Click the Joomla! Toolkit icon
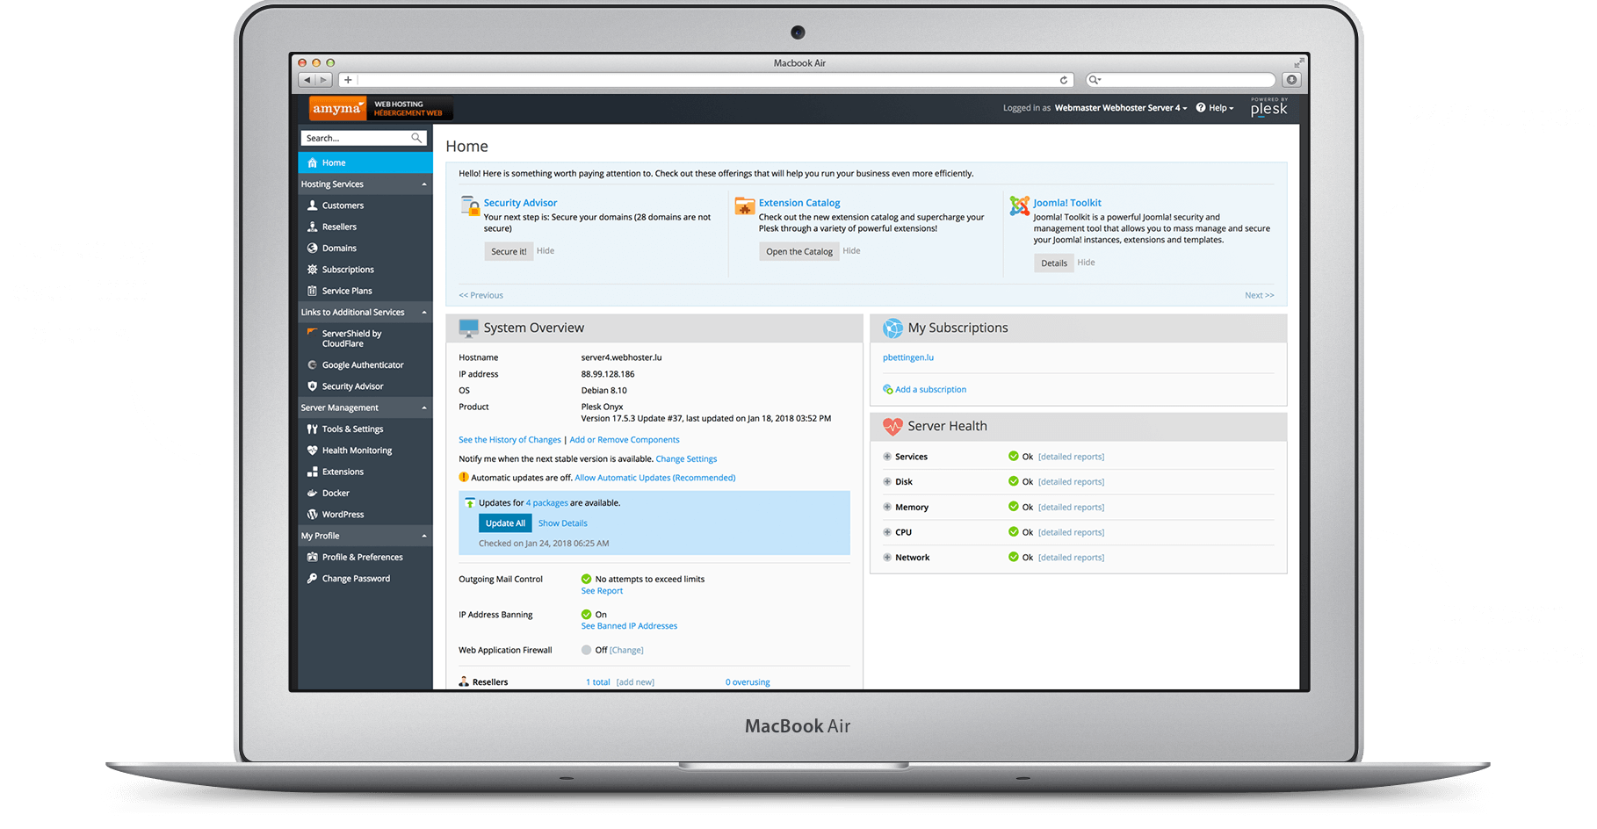This screenshot has height=829, width=1597. (x=1019, y=206)
